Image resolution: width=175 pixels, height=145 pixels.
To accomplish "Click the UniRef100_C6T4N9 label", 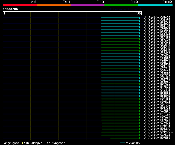I will 157,51.
